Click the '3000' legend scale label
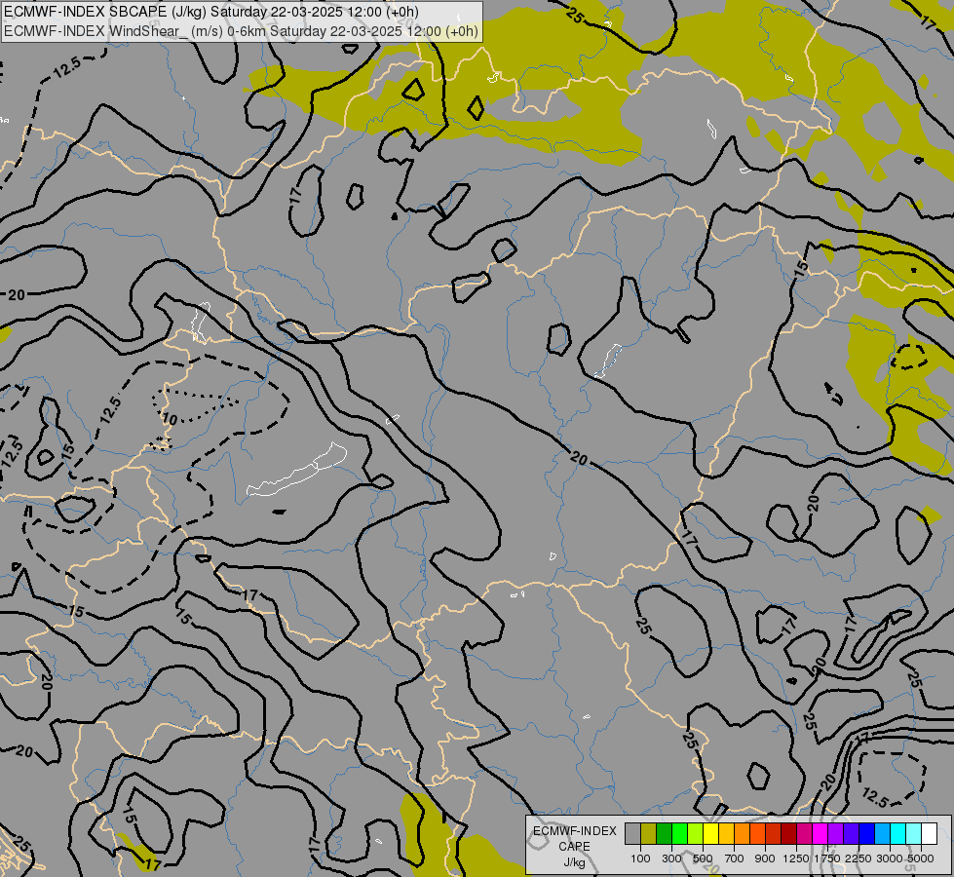The height and width of the screenshot is (877, 954). [890, 858]
